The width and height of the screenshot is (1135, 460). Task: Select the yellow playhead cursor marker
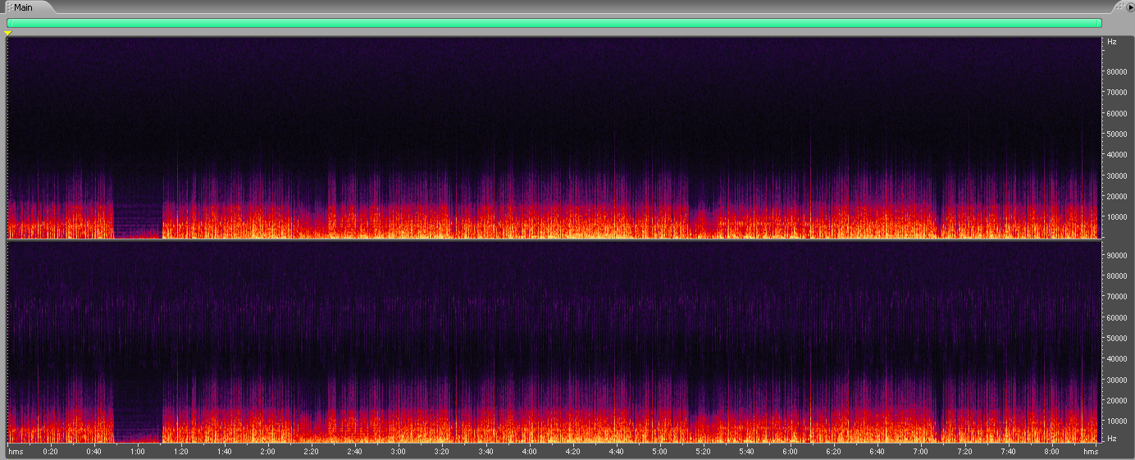[x=8, y=33]
